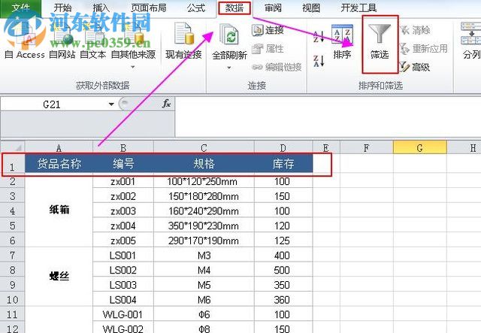Select cell 350*190*230mm

pyautogui.click(x=204, y=226)
